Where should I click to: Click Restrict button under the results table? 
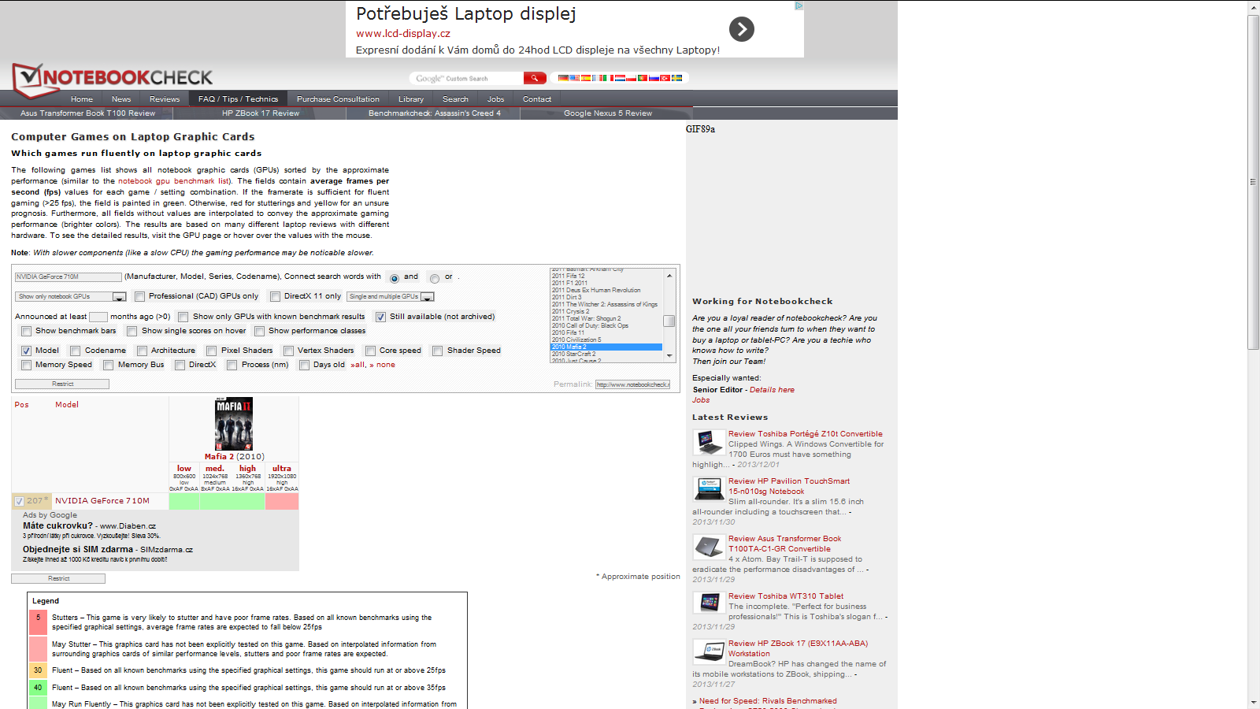(x=58, y=579)
